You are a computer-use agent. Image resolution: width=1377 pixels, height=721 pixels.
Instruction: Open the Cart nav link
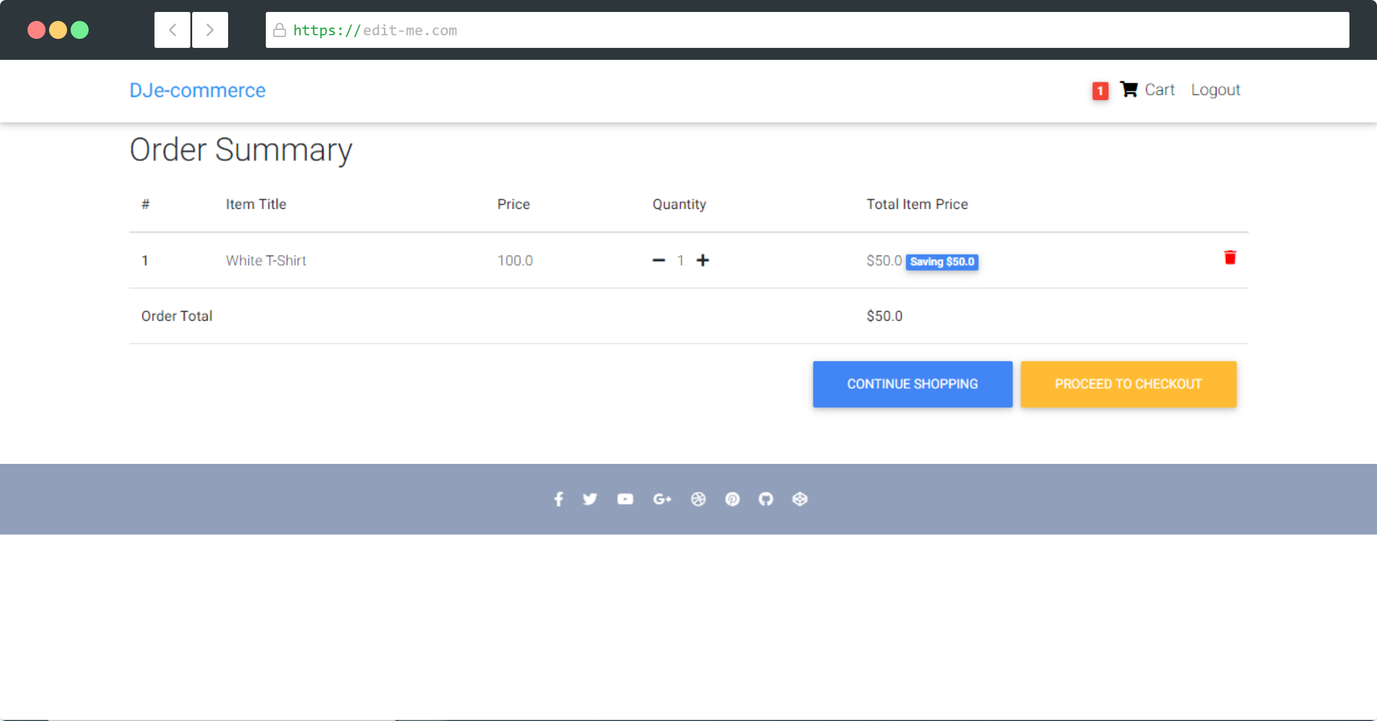tap(1160, 90)
